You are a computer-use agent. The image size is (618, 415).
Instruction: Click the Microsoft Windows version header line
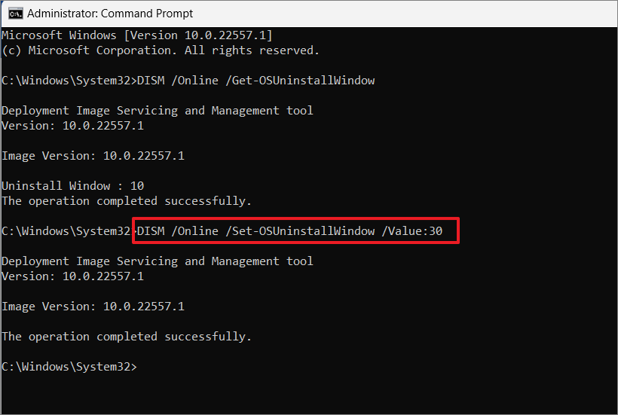136,35
